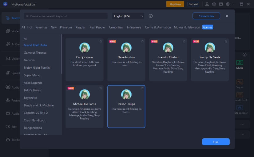This screenshot has width=254, height=157.
Task: Open the AI Generator sidebar key icon
Action: coord(8,44)
